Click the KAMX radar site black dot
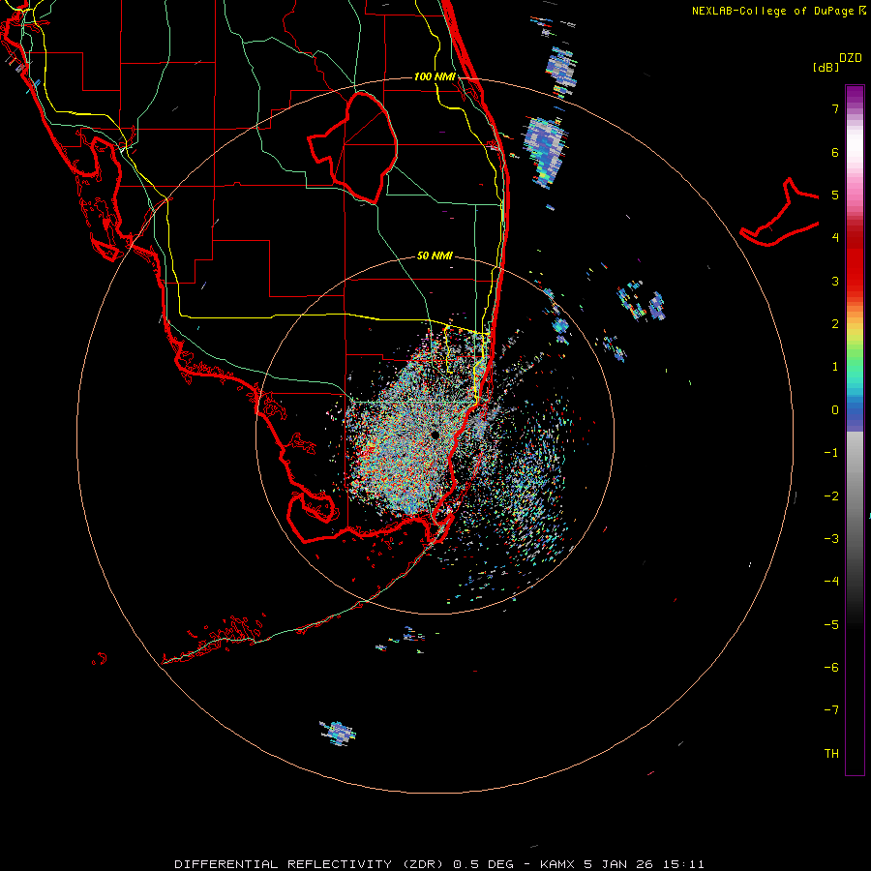 435,435
